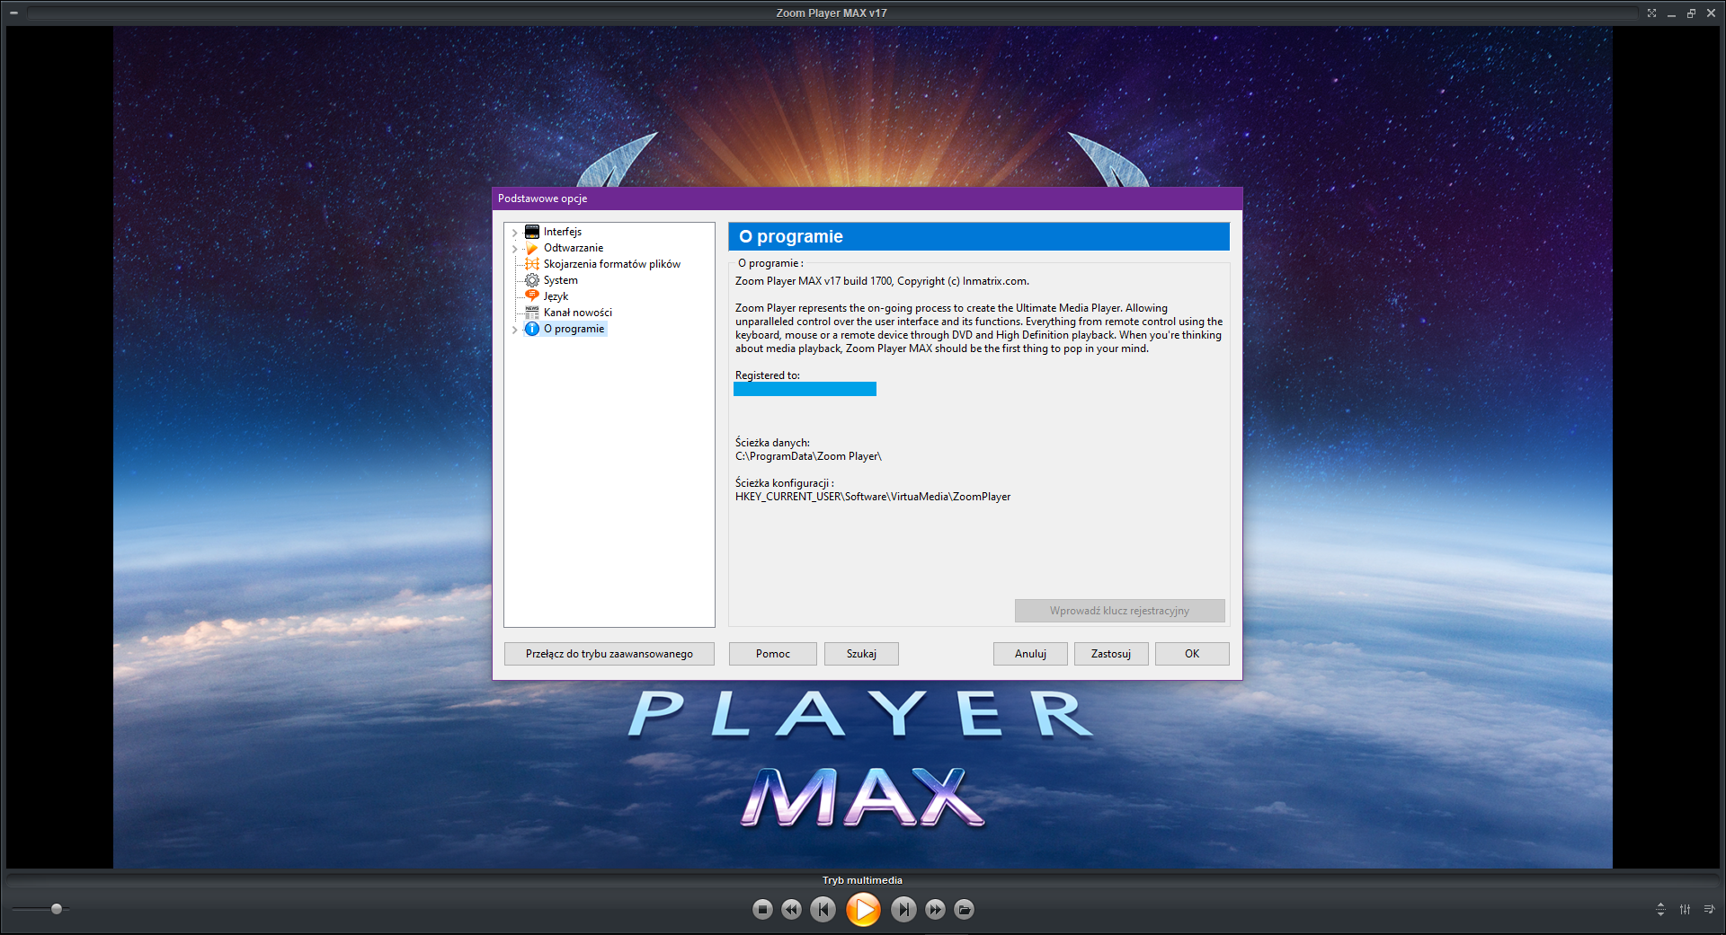
Task: Open a media file with the folder icon
Action: coord(964,910)
